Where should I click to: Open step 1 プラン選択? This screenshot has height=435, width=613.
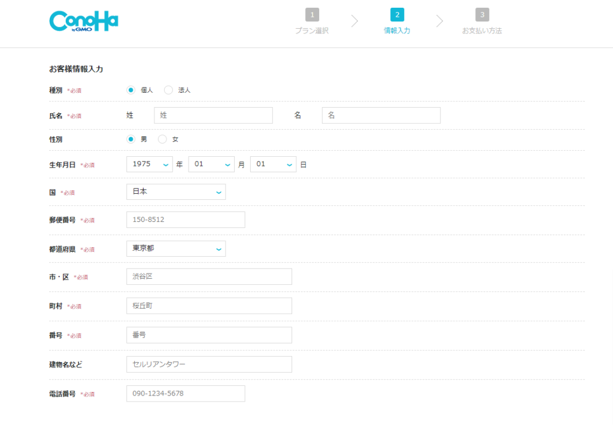[x=312, y=22]
